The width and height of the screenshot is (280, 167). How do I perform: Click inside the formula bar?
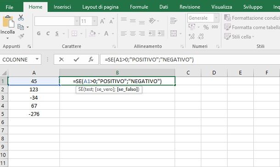(x=190, y=60)
